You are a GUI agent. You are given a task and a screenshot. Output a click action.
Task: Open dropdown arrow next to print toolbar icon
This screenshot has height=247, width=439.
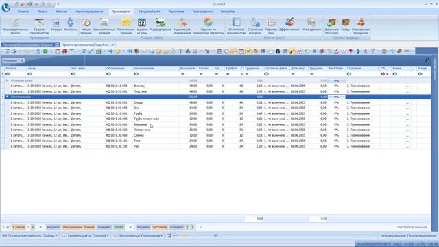[x=20, y=51]
